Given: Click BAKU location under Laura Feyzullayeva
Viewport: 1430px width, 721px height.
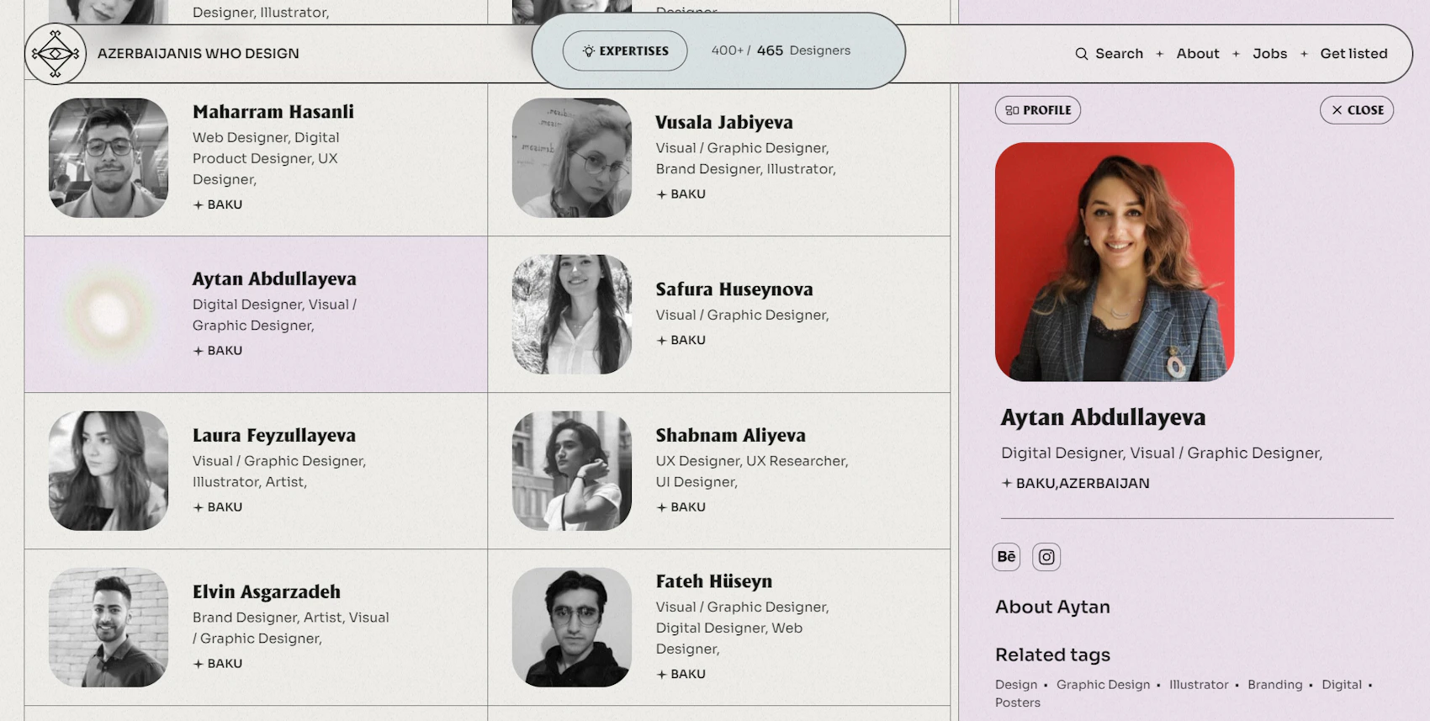Looking at the screenshot, I should (218, 507).
